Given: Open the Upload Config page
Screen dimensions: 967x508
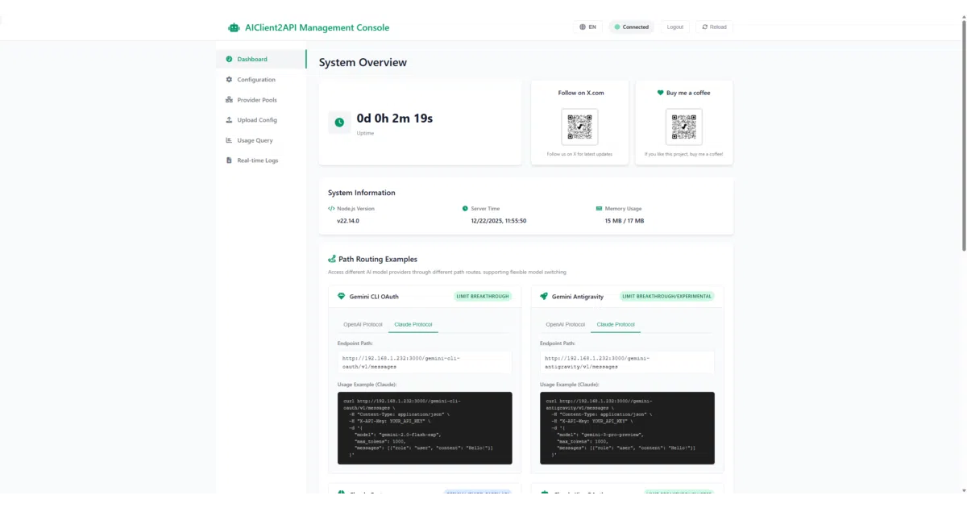Looking at the screenshot, I should click(x=261, y=120).
